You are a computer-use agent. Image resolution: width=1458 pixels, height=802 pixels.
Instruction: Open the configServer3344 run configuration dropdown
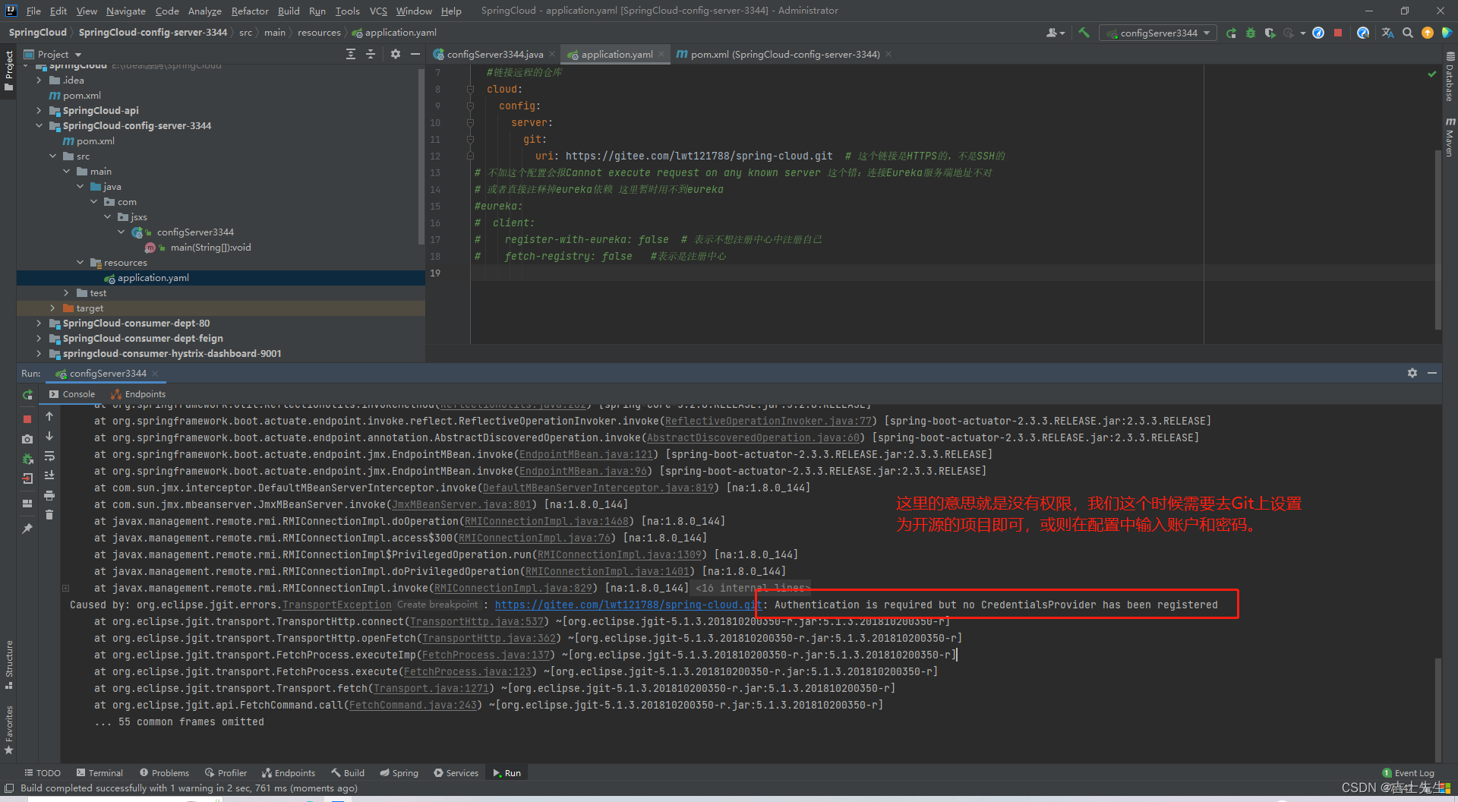[1158, 33]
